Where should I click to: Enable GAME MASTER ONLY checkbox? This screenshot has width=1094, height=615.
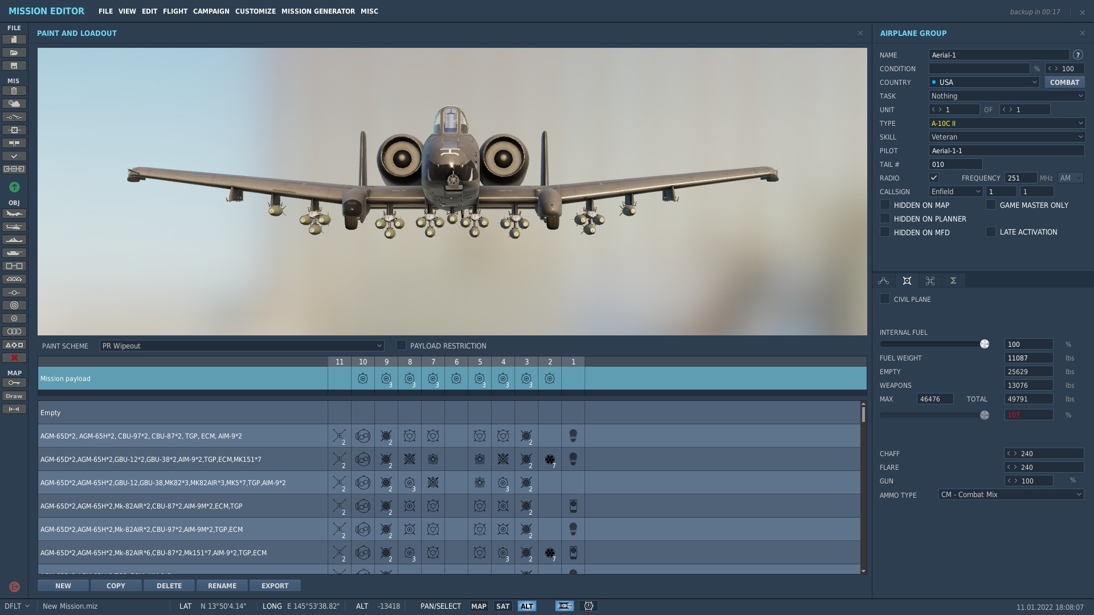[991, 204]
